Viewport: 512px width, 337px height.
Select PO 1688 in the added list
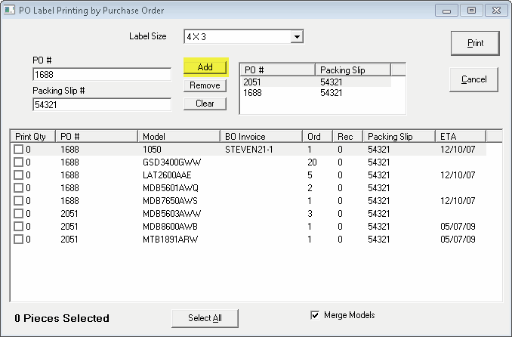pos(316,93)
